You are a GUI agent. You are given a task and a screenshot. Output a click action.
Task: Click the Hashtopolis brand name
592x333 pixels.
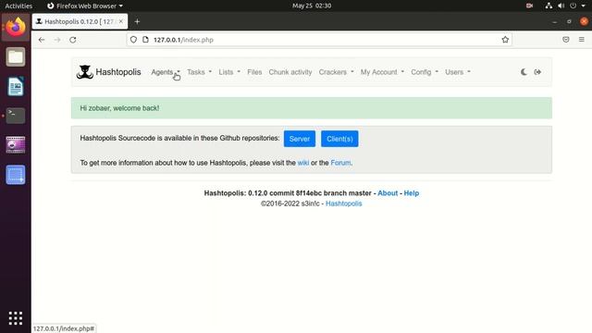[118, 72]
